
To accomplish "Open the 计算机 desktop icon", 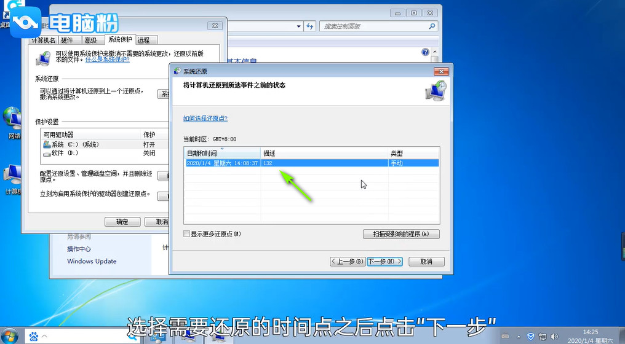I will coord(12,179).
